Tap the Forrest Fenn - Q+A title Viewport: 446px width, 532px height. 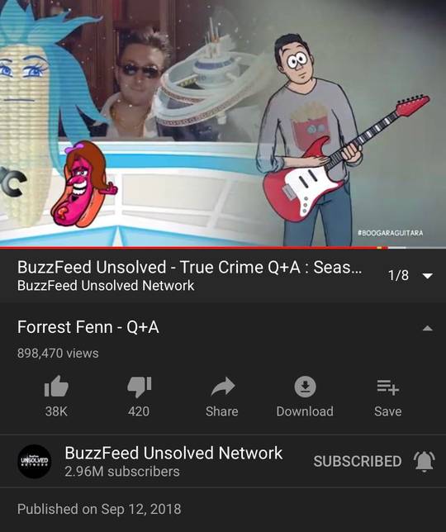[x=88, y=327]
